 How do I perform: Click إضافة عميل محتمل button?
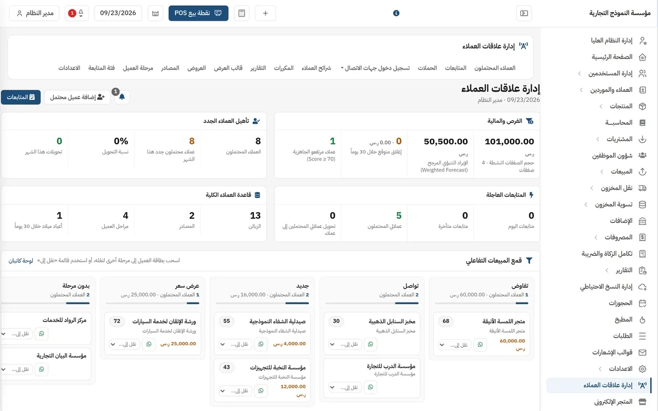(x=77, y=97)
